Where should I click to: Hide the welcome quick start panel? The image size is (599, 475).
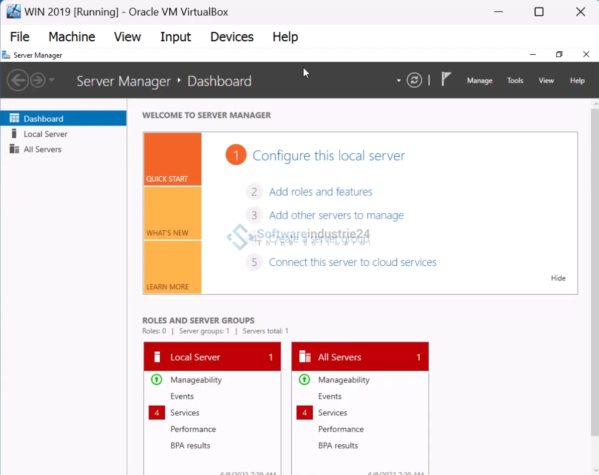558,278
